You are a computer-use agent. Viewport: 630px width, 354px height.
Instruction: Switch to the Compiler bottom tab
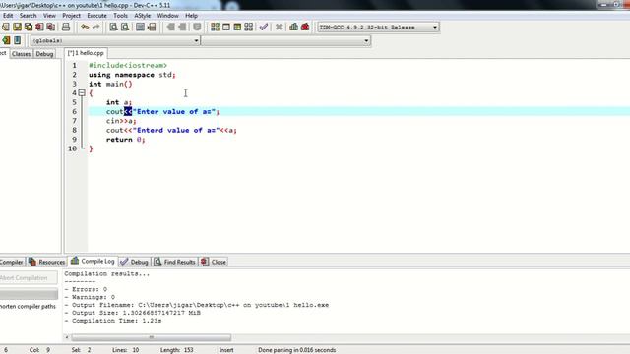[12, 262]
